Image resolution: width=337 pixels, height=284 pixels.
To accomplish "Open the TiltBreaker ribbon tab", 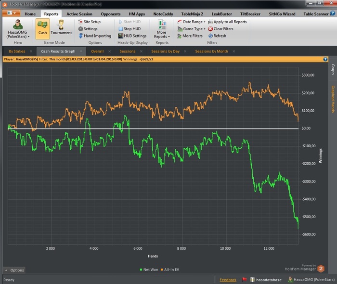I will click(250, 14).
